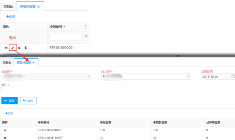Delete record RTR1810090001 with the X icon
Screen dimensions: 235x140
click(x=19, y=48)
